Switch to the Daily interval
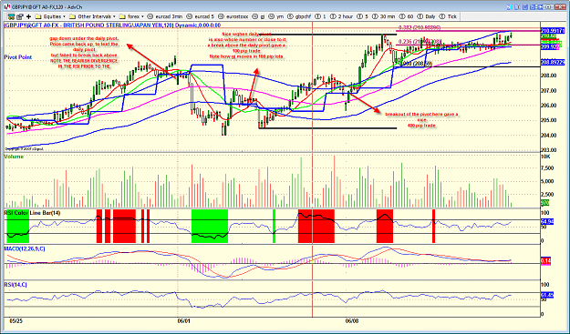 point(427,16)
